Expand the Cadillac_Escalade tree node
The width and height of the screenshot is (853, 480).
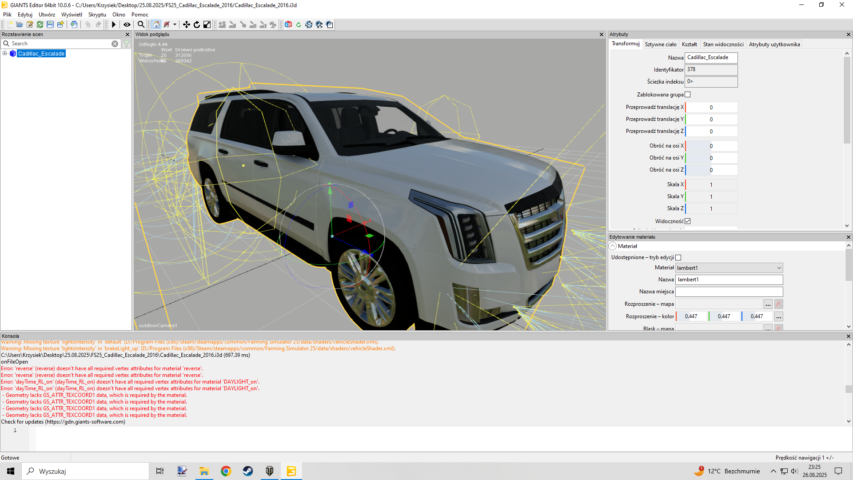click(x=5, y=53)
